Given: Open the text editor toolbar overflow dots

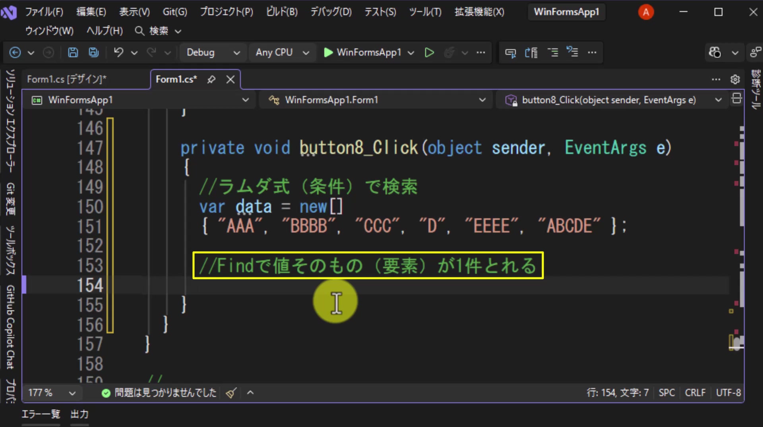Looking at the screenshot, I should pyautogui.click(x=592, y=52).
